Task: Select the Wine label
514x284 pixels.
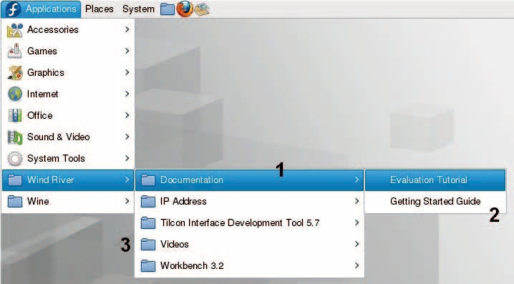Action: [38, 201]
